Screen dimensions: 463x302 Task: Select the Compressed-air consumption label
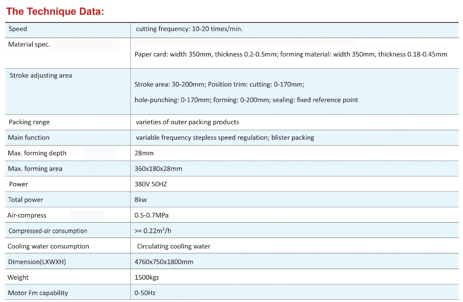click(x=48, y=231)
